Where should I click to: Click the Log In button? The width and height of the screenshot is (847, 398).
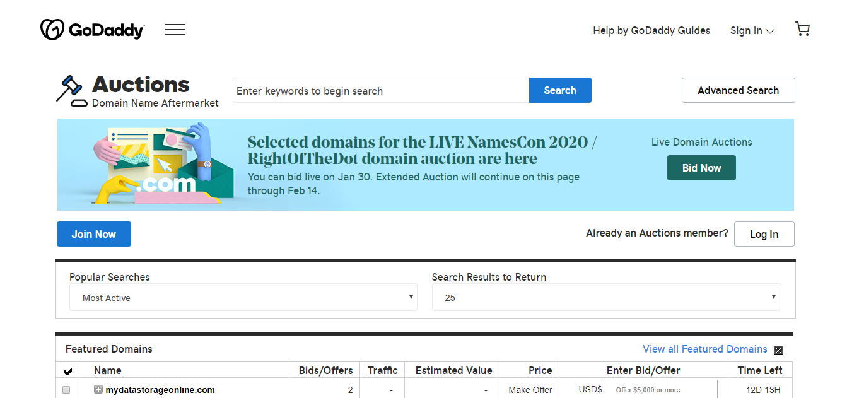764,234
